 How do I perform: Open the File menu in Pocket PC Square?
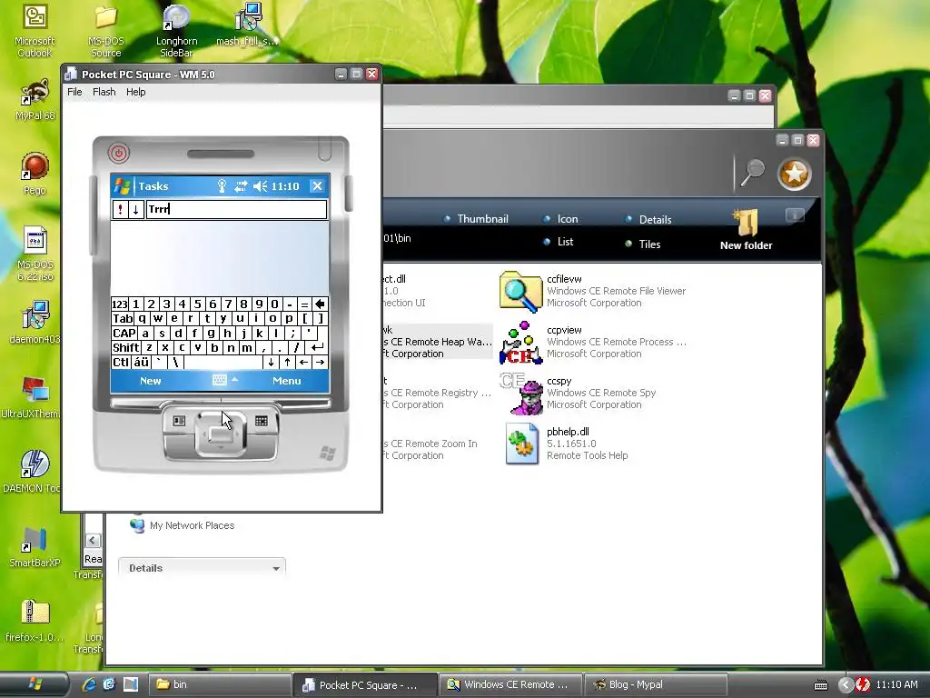click(x=74, y=92)
